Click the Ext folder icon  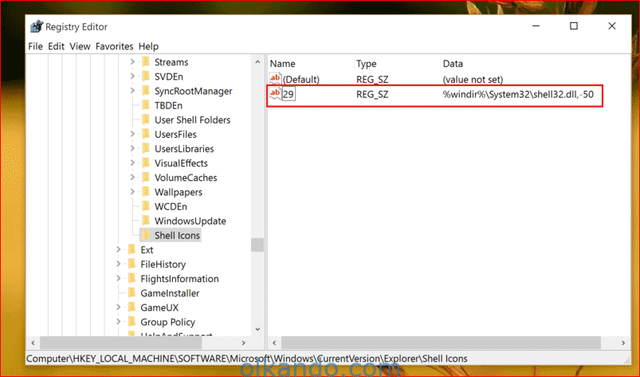(x=132, y=249)
